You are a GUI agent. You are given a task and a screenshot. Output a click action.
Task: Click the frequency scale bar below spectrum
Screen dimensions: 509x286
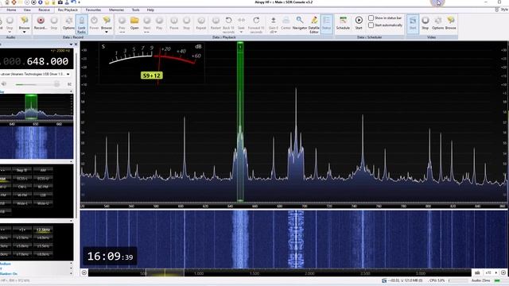pyautogui.click(x=293, y=206)
